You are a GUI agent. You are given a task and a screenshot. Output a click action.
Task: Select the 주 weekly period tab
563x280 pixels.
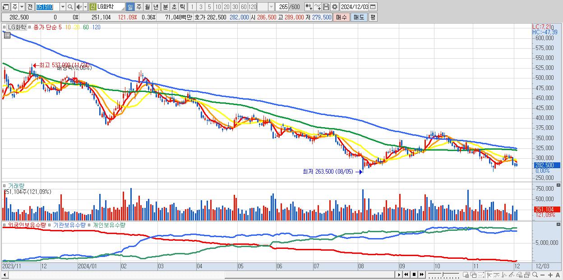click(x=138, y=7)
